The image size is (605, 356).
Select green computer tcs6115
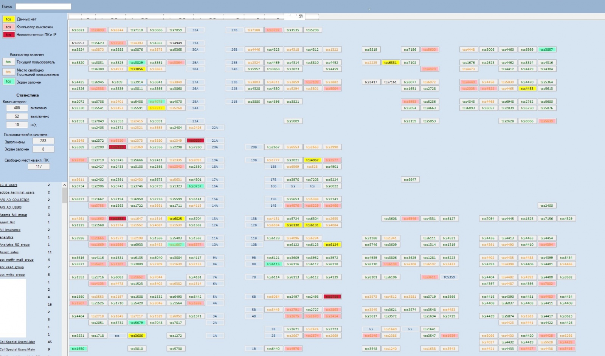pos(273,265)
